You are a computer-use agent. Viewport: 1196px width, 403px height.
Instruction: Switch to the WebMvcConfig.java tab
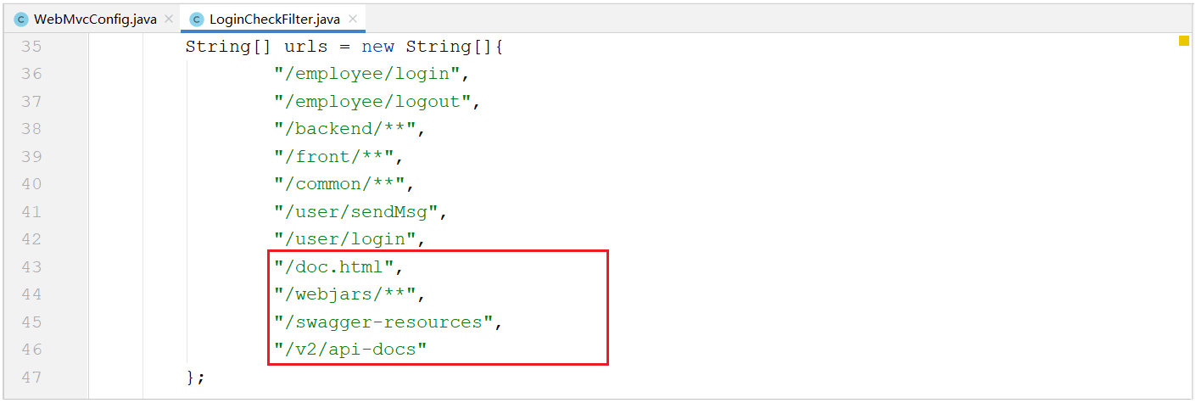[x=95, y=19]
